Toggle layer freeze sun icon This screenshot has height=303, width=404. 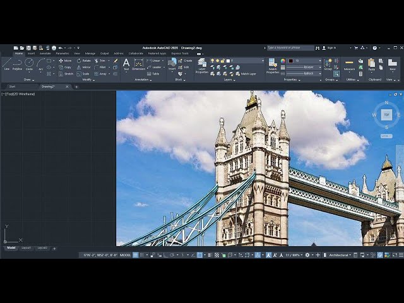tap(217, 61)
